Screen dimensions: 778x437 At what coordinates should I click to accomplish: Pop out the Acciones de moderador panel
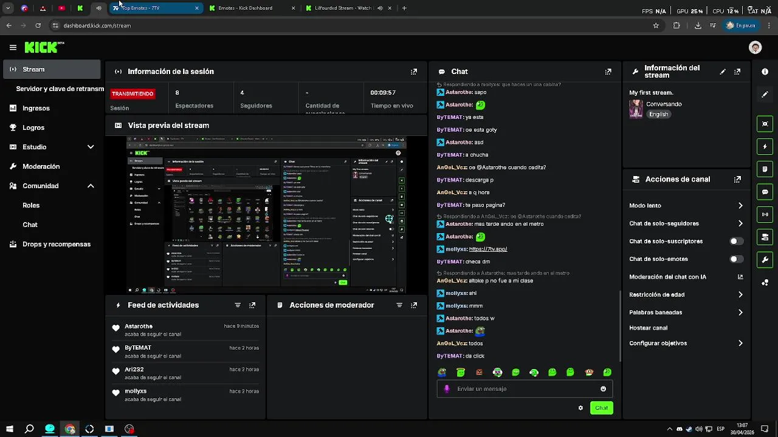click(x=414, y=305)
